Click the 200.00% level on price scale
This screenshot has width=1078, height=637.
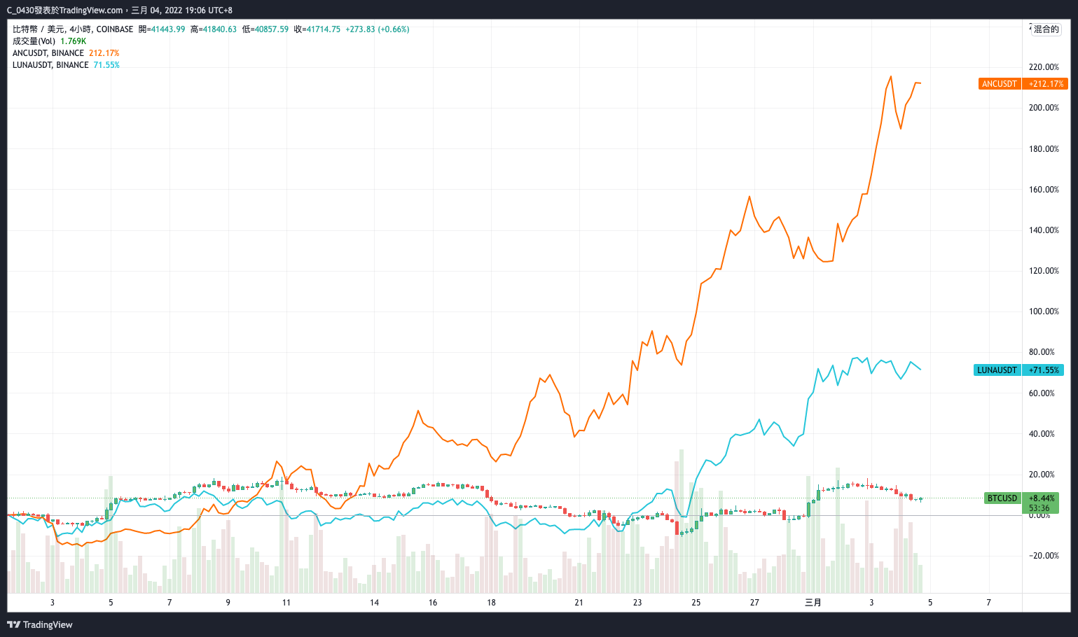pos(1044,108)
